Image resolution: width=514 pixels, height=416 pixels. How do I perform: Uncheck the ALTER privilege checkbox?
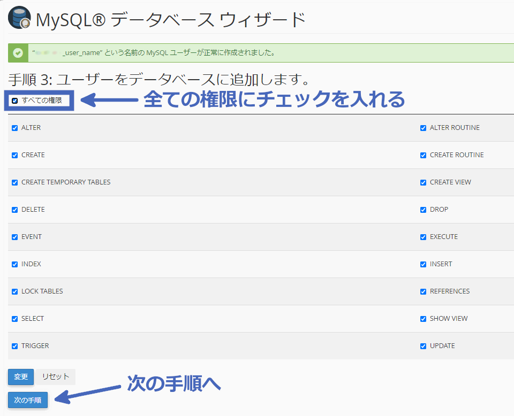pyautogui.click(x=15, y=128)
